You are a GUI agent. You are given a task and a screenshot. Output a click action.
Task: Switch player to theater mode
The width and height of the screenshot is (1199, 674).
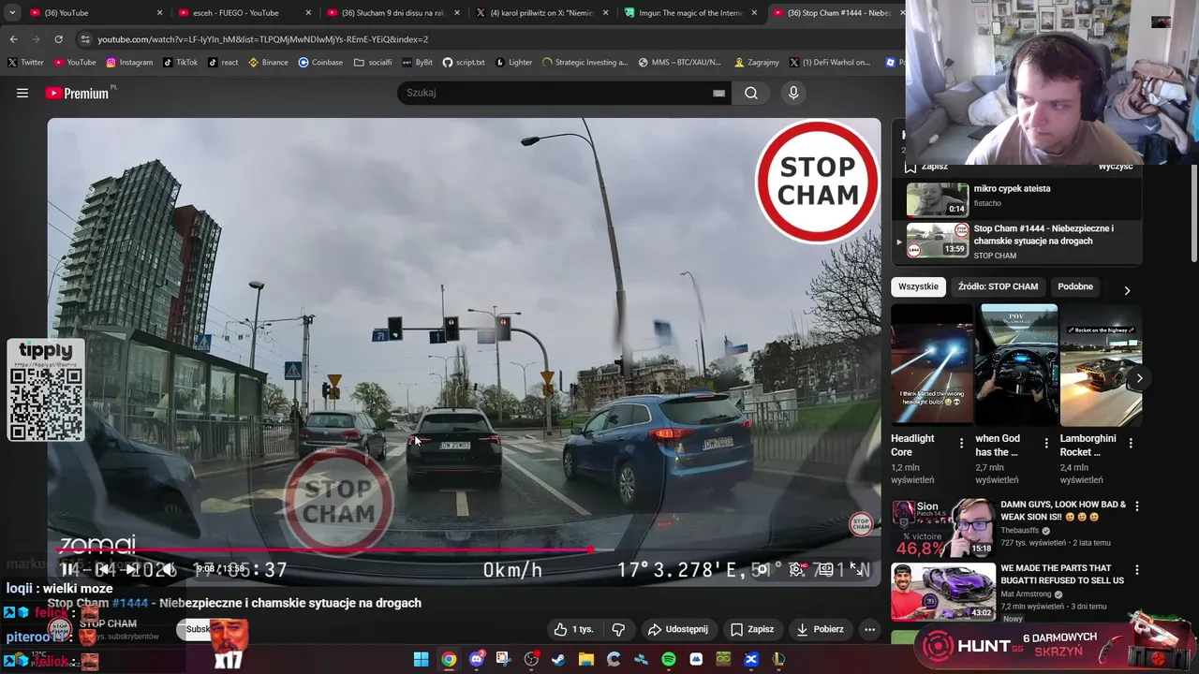(825, 569)
